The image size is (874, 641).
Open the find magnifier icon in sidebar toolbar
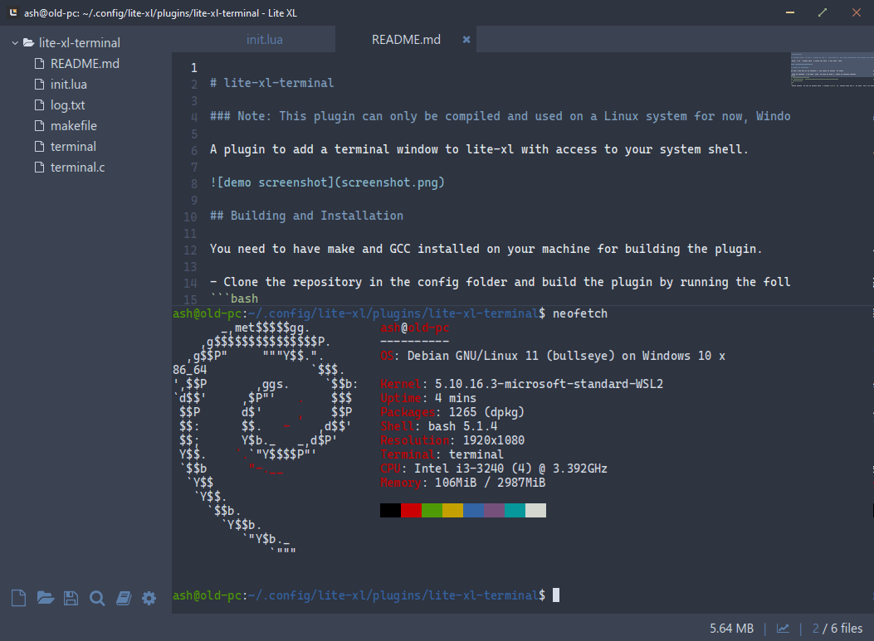tap(97, 598)
